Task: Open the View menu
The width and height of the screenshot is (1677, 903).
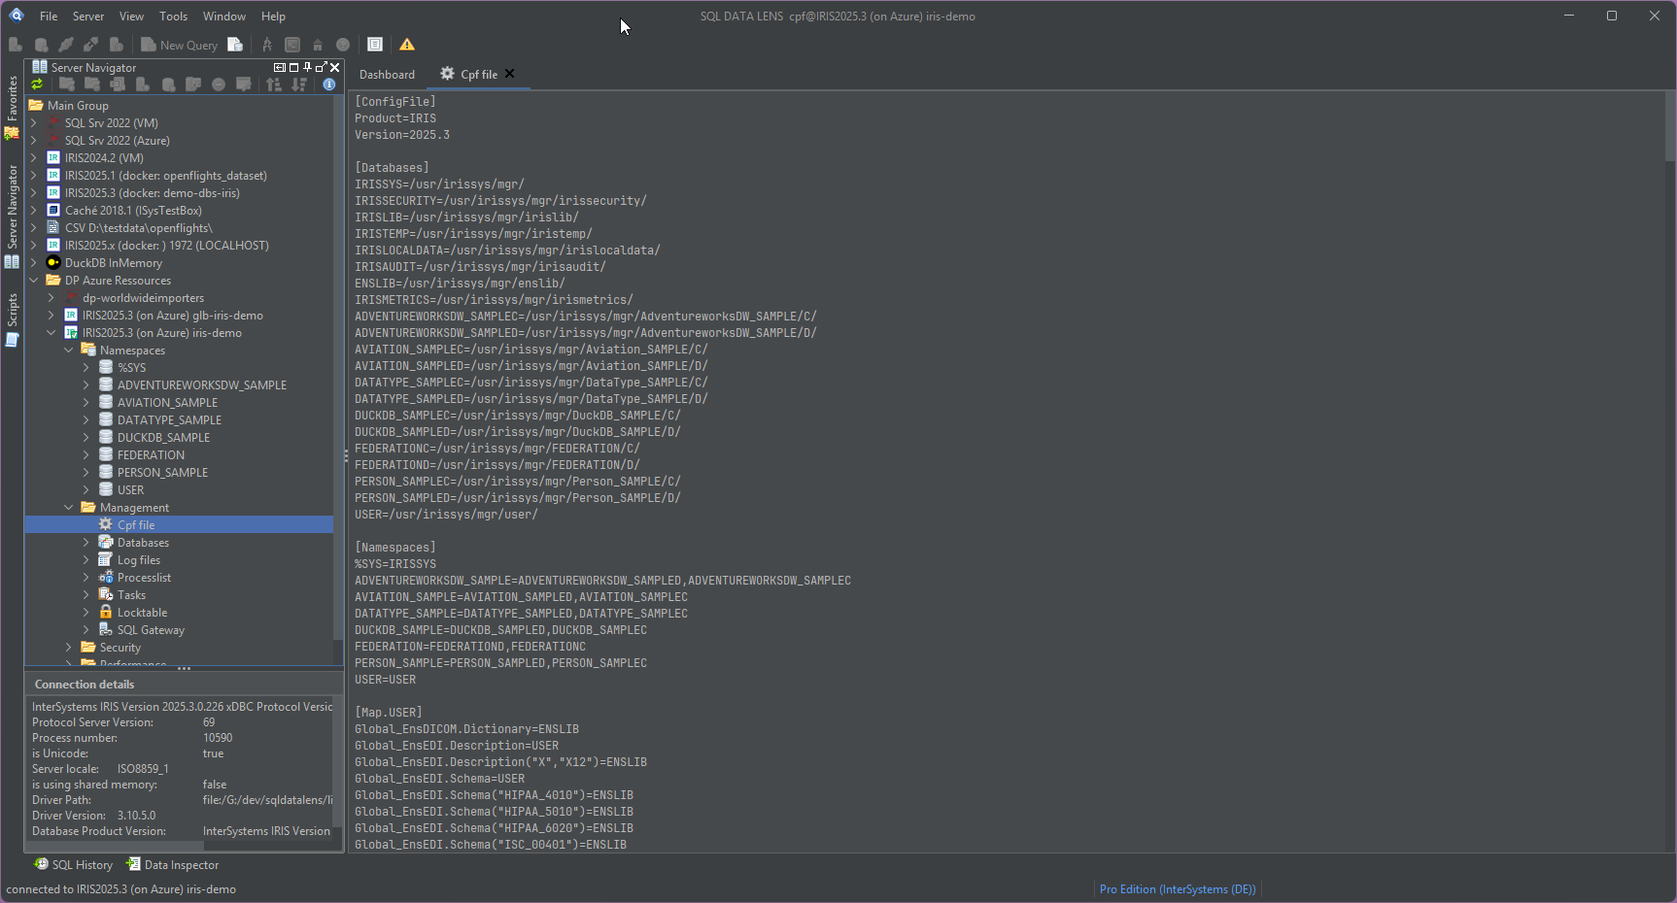Action: click(131, 17)
